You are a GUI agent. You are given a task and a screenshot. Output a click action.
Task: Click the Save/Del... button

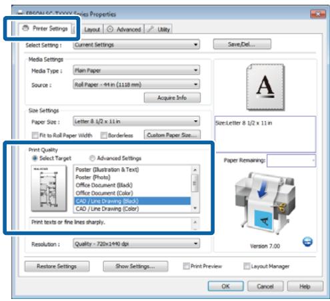pos(242,44)
